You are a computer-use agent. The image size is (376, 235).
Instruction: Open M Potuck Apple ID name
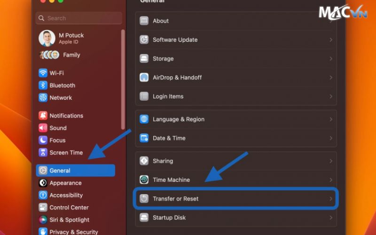coord(71,35)
